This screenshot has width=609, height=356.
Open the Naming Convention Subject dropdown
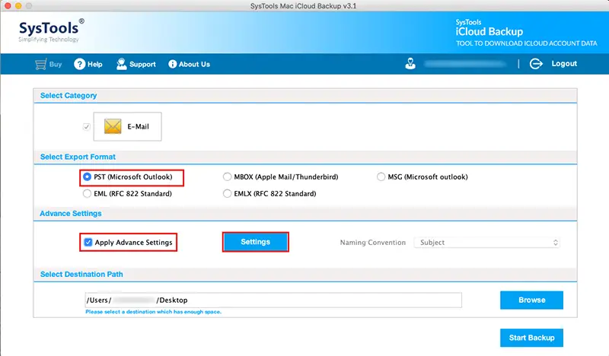(x=487, y=242)
